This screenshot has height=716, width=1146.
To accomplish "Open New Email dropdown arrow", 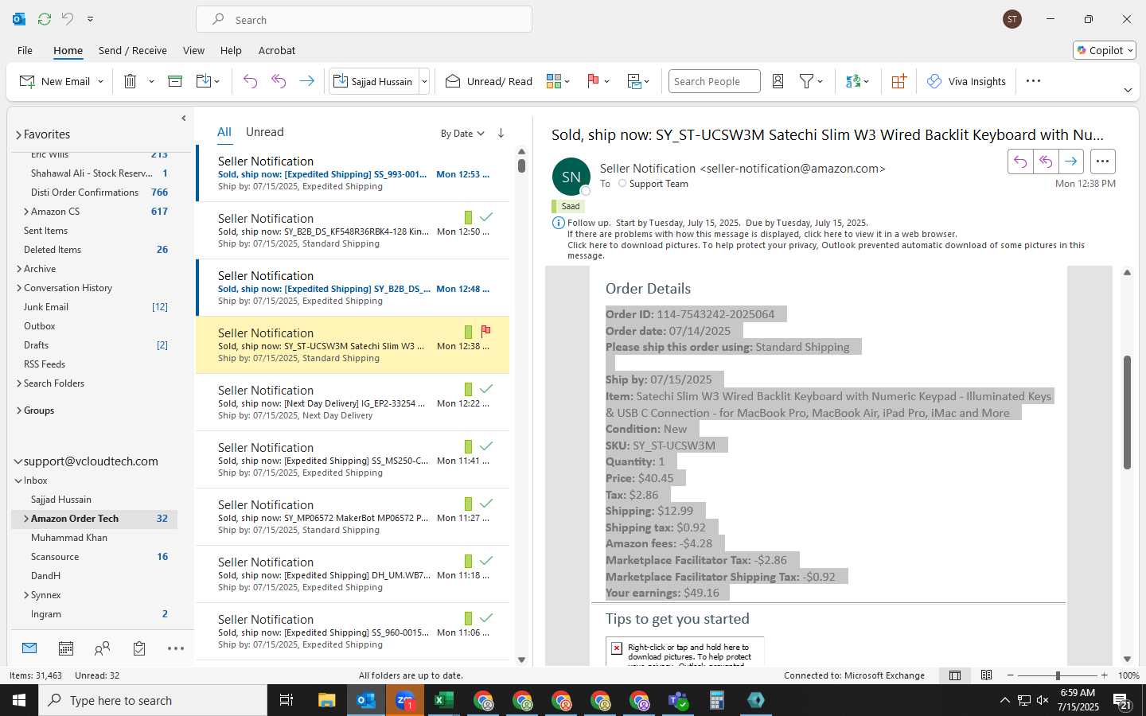I will [100, 81].
